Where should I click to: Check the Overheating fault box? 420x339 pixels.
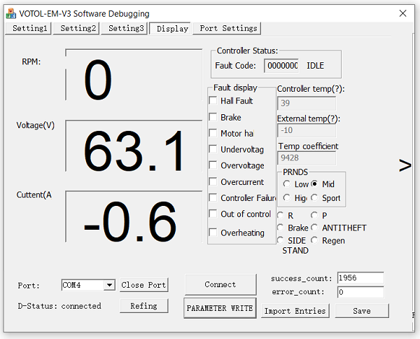pyautogui.click(x=213, y=233)
